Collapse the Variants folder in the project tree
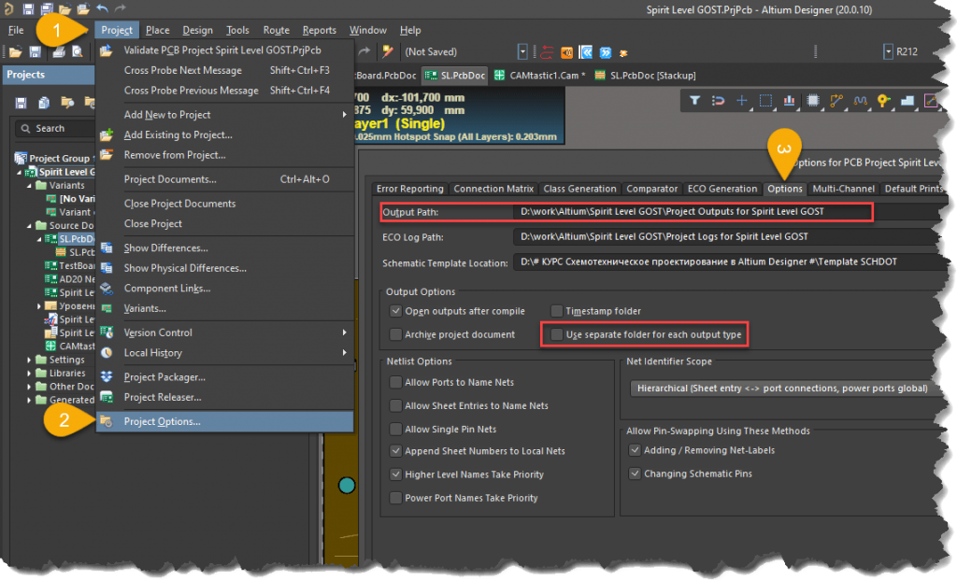The image size is (957, 580). tap(29, 186)
